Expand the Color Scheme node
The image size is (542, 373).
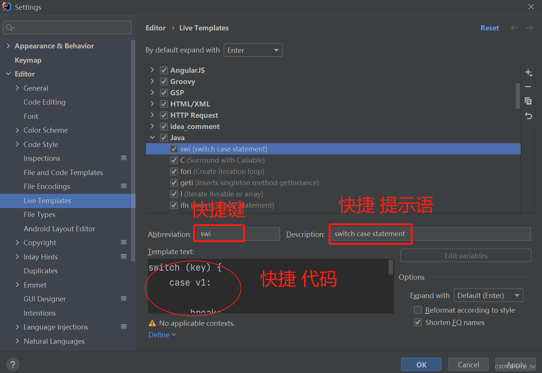tap(17, 130)
